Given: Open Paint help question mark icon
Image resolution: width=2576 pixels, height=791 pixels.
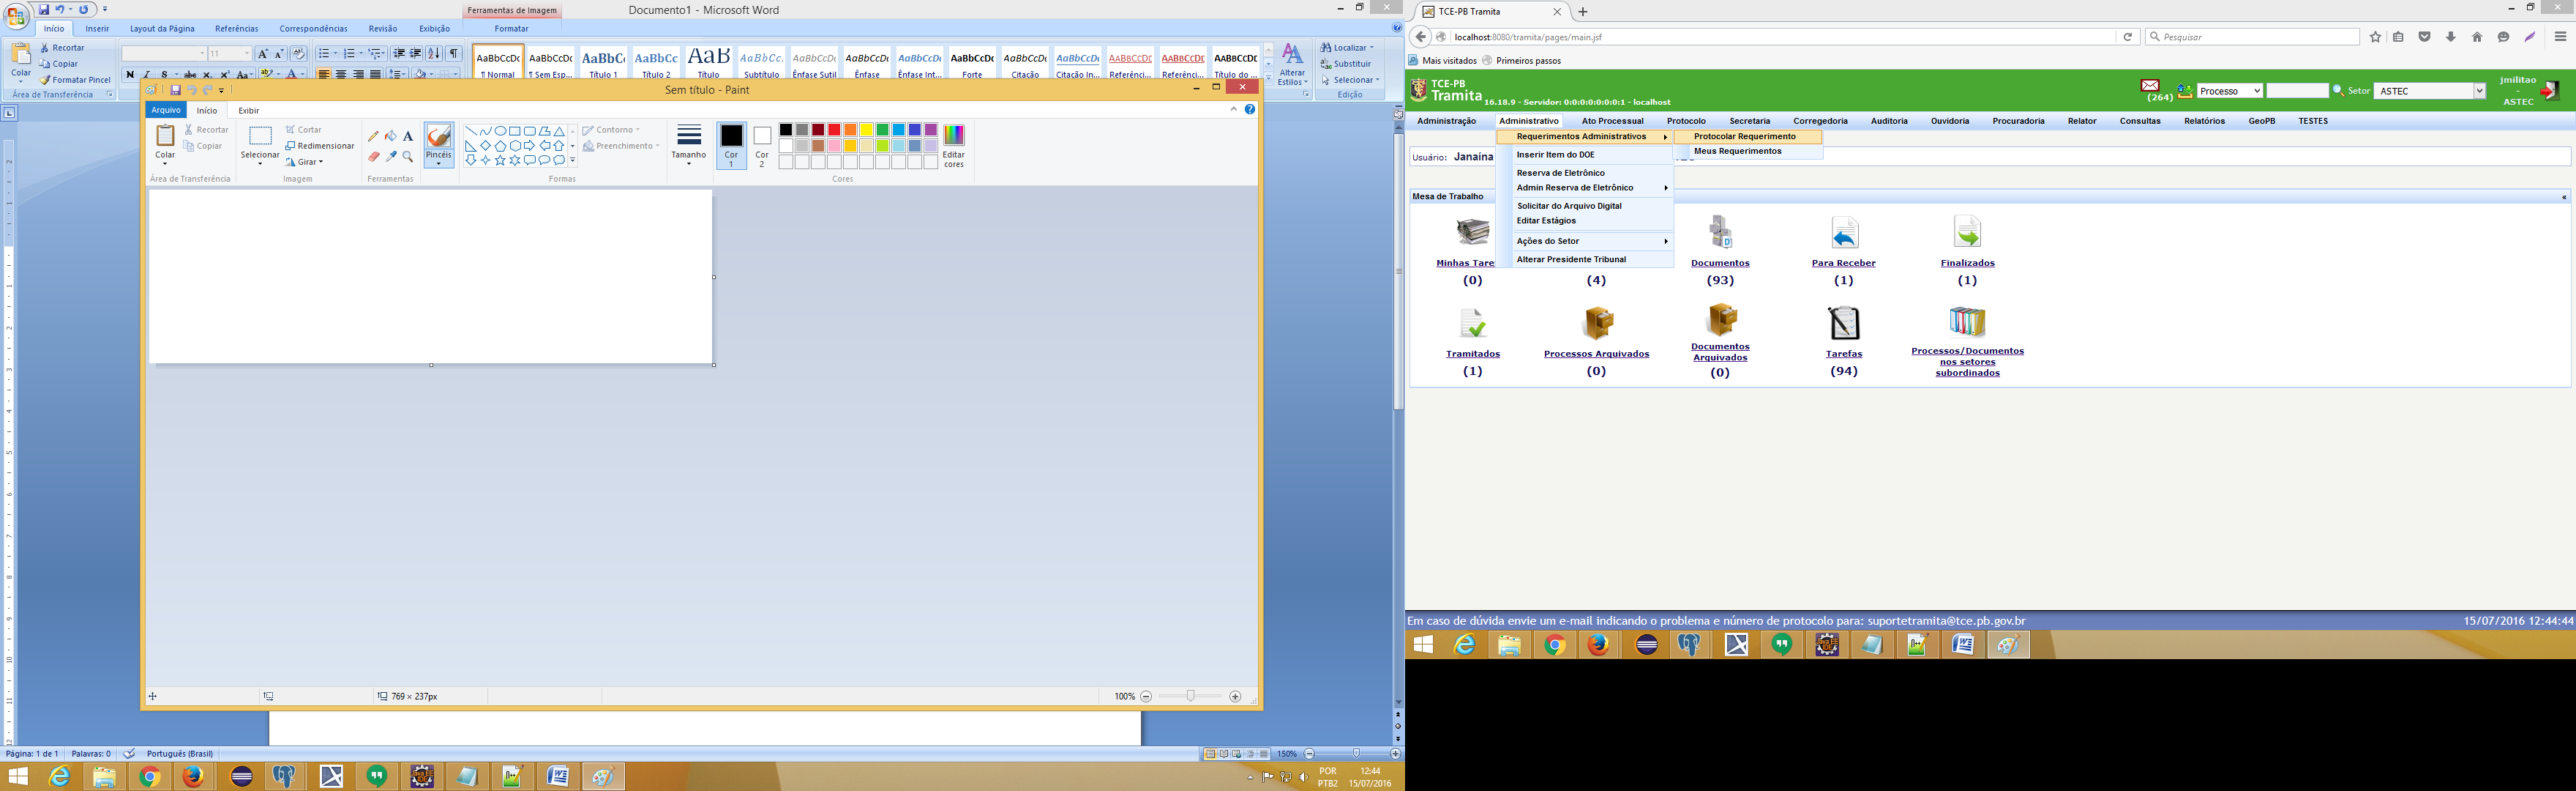Looking at the screenshot, I should 1250,109.
